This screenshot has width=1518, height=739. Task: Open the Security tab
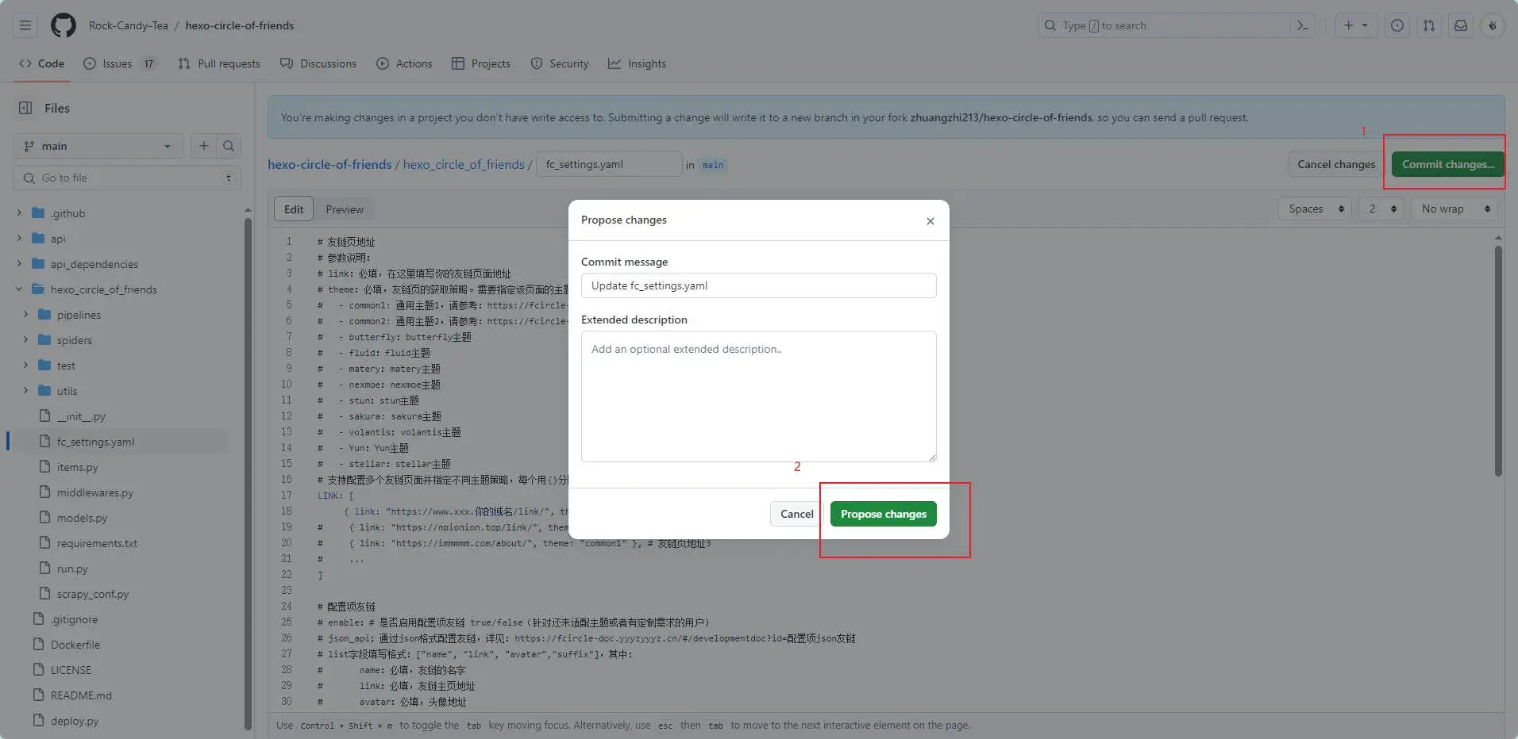[560, 63]
